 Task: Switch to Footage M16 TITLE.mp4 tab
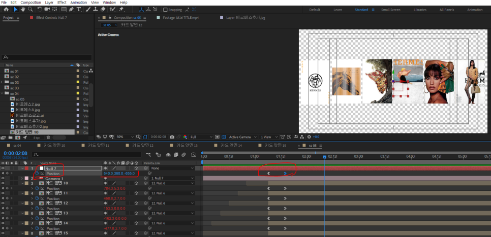pyautogui.click(x=180, y=18)
